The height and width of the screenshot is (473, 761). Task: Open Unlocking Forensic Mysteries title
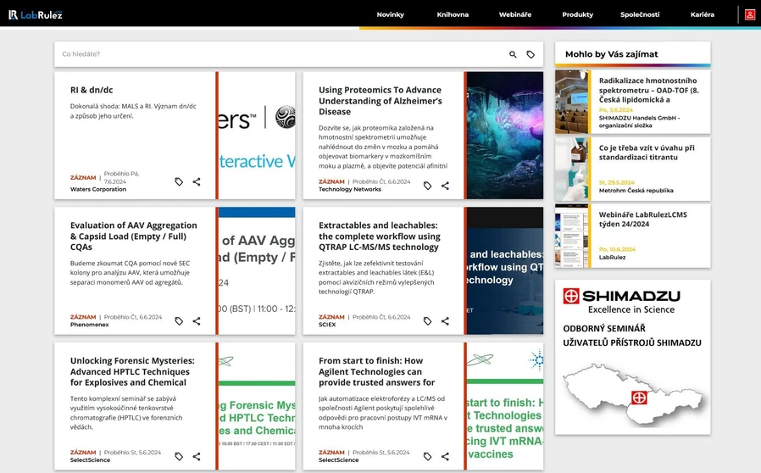pos(132,371)
